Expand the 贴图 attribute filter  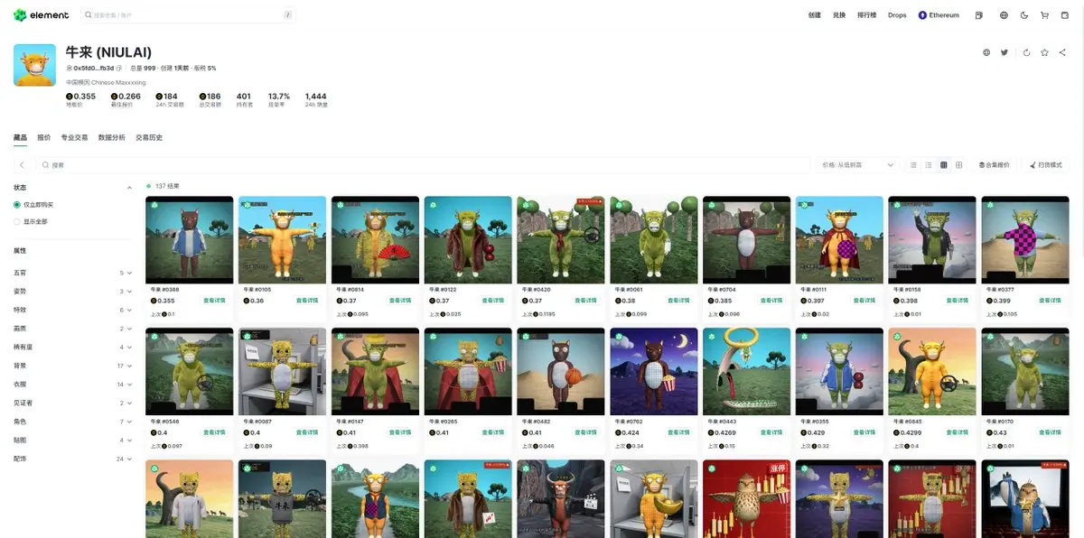[x=72, y=440]
